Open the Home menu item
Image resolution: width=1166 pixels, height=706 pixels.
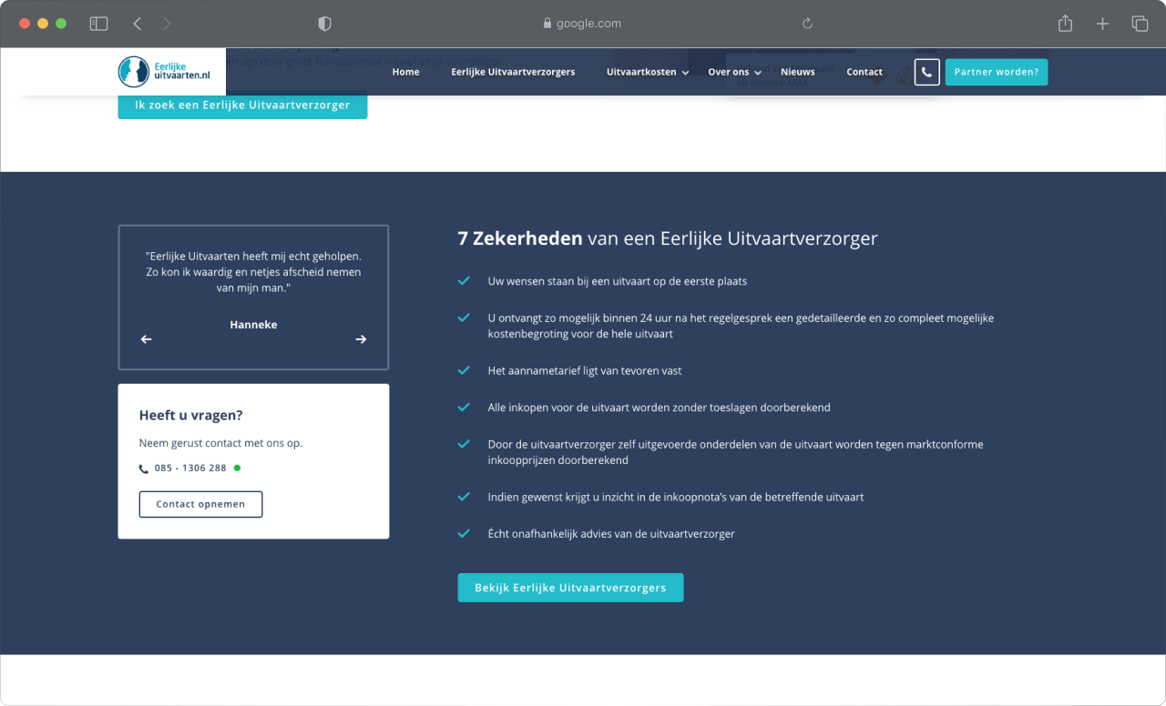405,72
